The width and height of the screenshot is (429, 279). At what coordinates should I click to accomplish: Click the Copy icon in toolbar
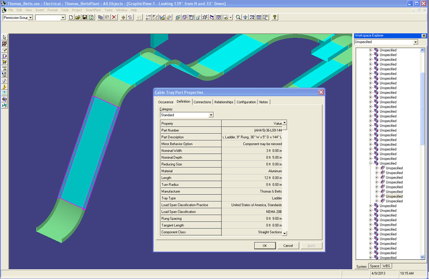(101, 18)
